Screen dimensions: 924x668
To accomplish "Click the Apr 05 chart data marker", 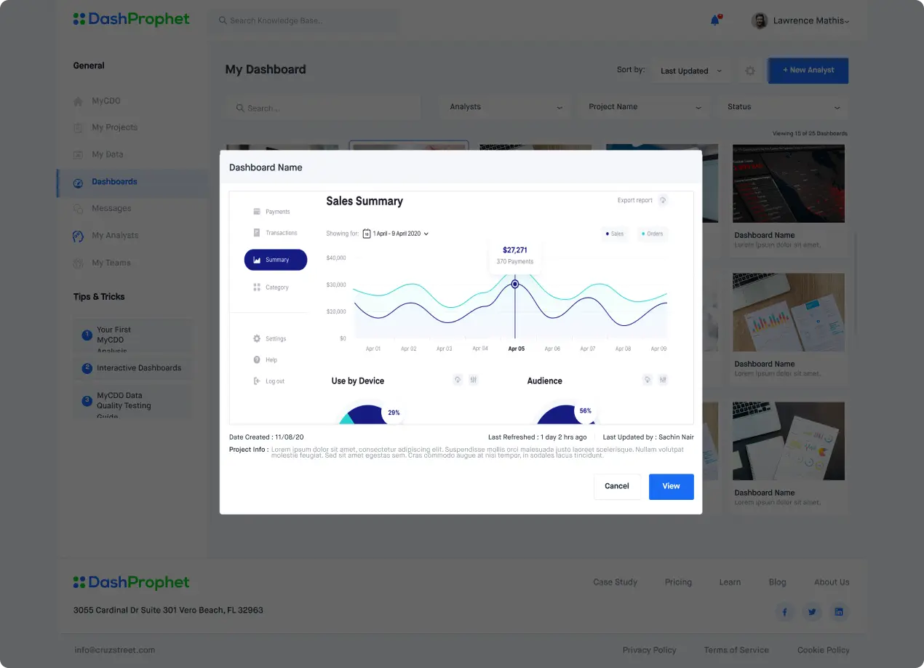I will [x=515, y=284].
